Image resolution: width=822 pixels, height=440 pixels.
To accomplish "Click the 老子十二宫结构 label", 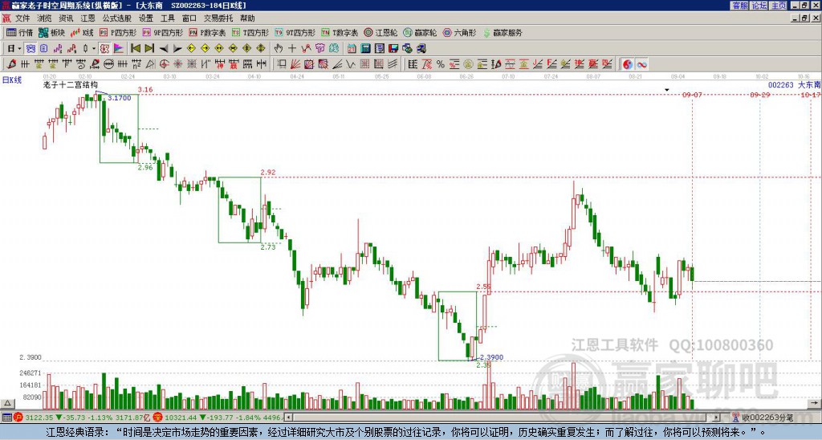I will click(x=71, y=84).
